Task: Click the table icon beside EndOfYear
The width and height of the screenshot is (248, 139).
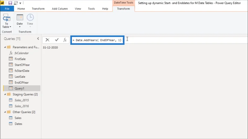Action: tap(11, 82)
